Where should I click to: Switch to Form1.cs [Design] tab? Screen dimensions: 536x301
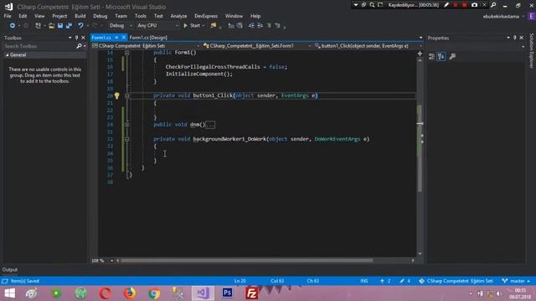coord(148,38)
